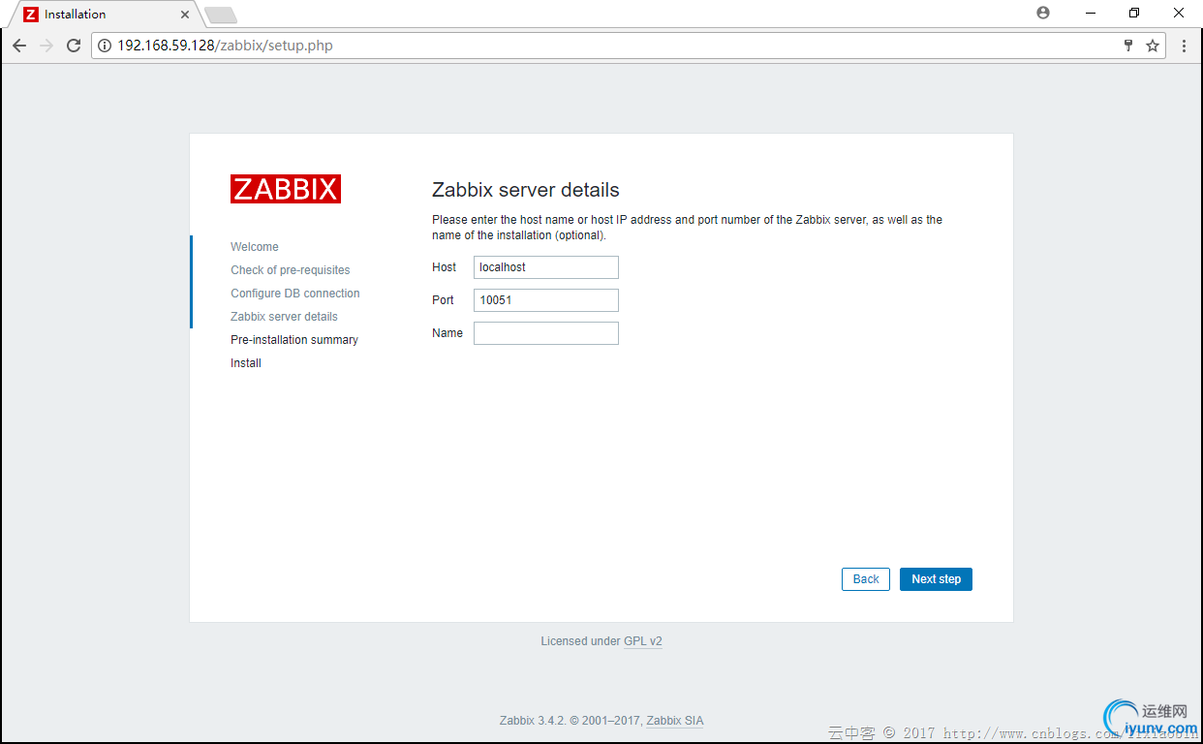Image resolution: width=1203 pixels, height=744 pixels.
Task: Click the site info icon in address bar
Action: point(105,46)
